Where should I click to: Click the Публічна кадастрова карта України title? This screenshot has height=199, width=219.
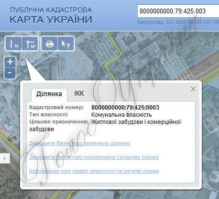click(x=51, y=16)
